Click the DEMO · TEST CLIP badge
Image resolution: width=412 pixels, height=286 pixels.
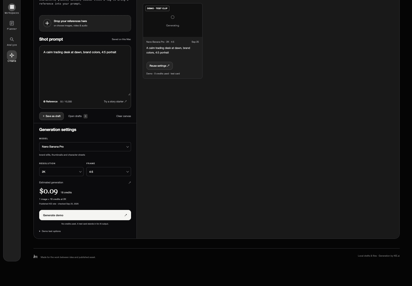pyautogui.click(x=157, y=8)
